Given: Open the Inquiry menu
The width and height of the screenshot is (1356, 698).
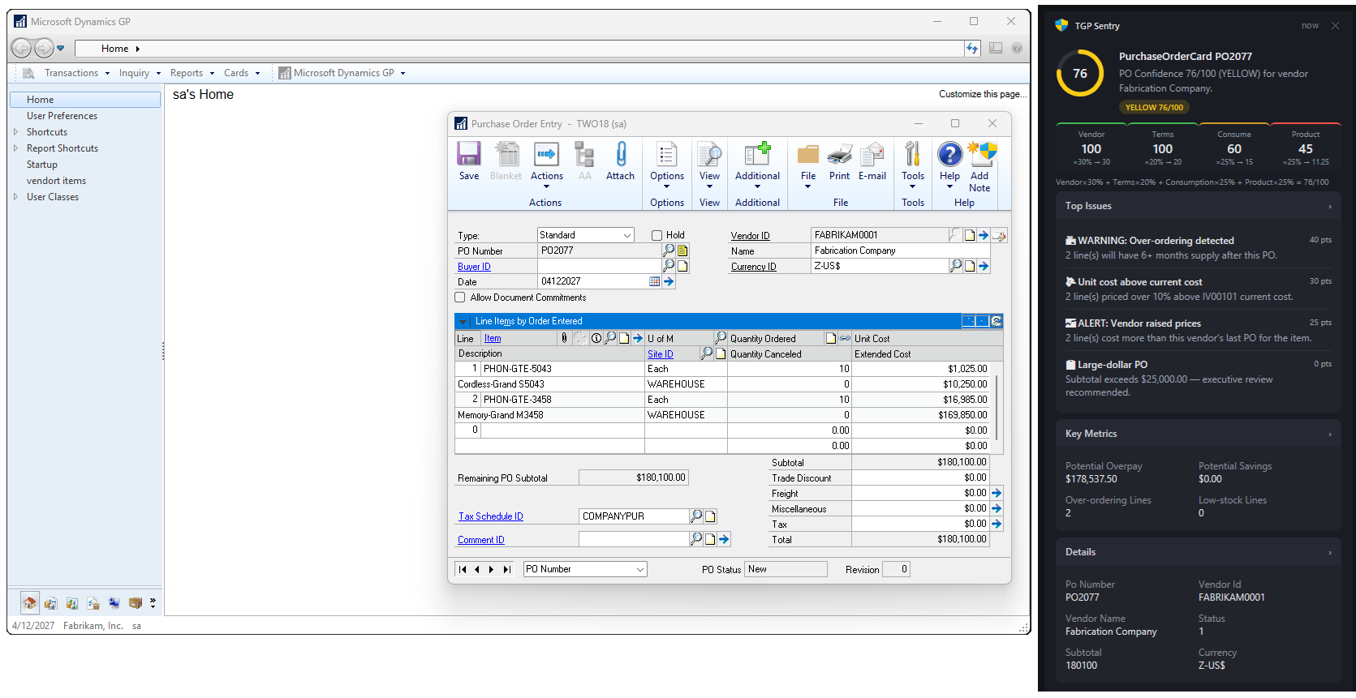Looking at the screenshot, I should [x=140, y=73].
